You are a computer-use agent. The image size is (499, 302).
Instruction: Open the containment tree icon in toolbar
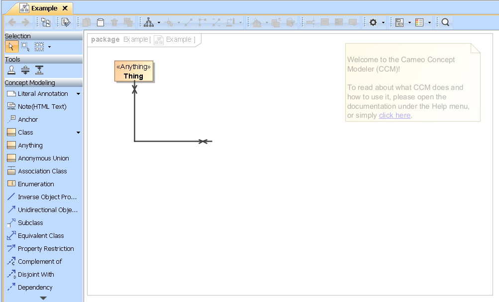tap(46, 22)
